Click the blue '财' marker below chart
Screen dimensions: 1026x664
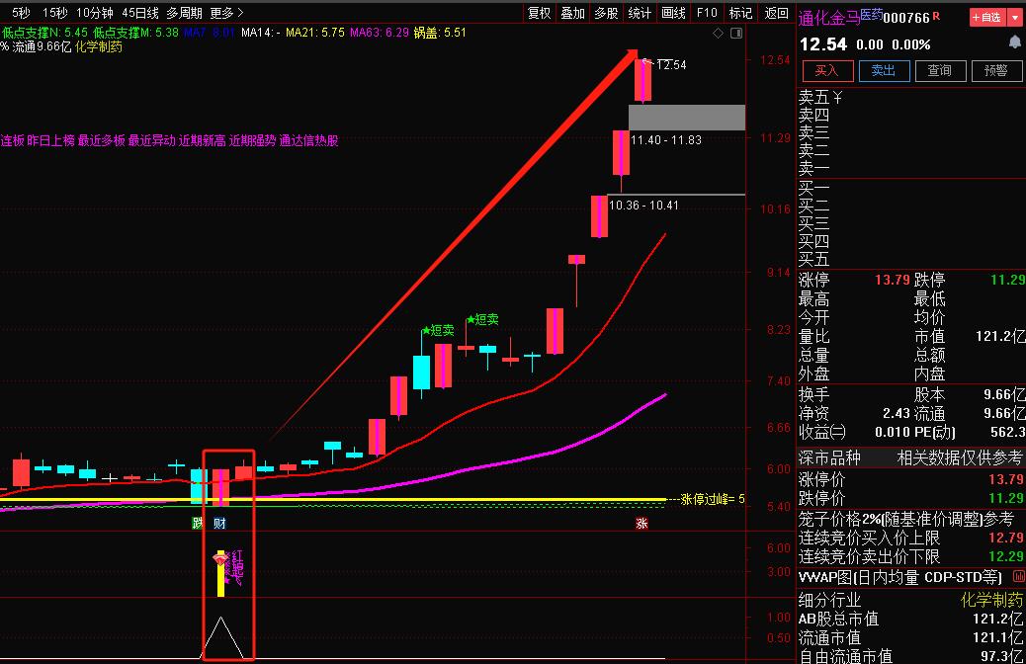(219, 522)
